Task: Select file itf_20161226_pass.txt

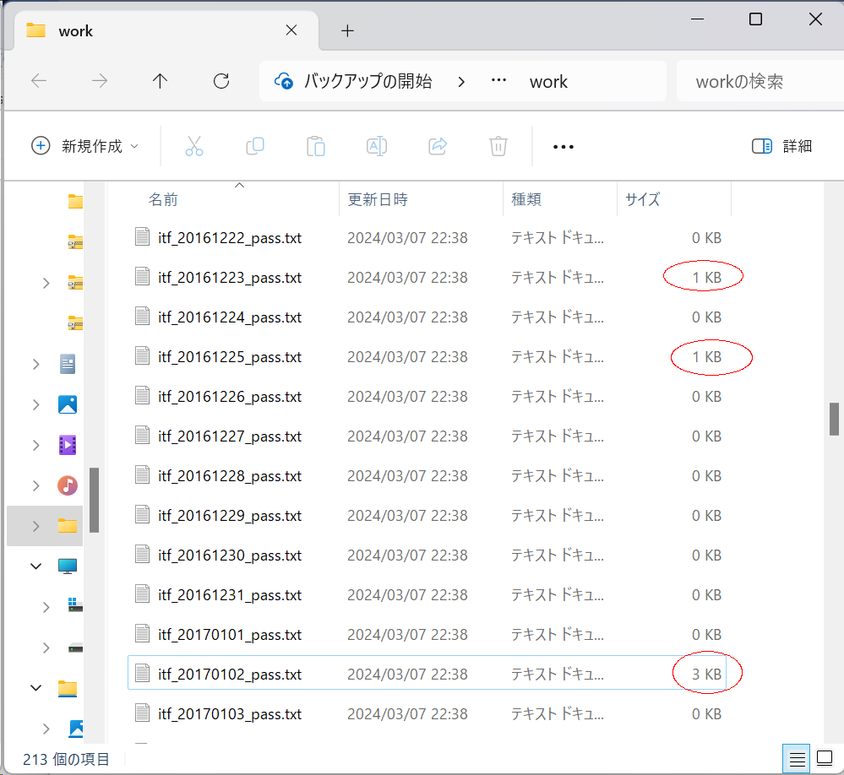Action: tap(427, 397)
